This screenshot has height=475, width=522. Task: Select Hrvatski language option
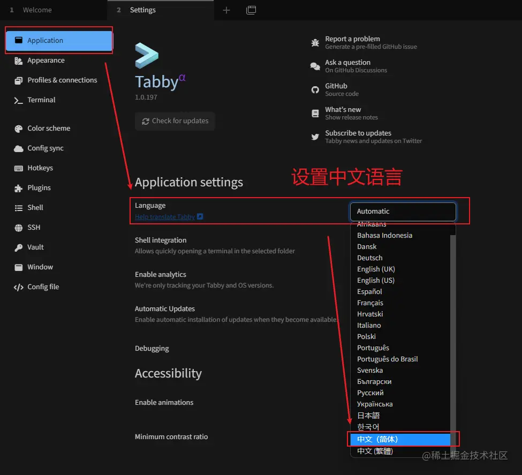(x=400, y=314)
